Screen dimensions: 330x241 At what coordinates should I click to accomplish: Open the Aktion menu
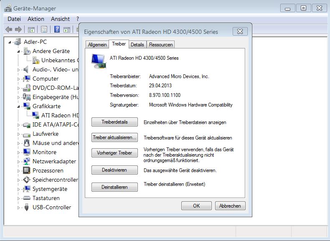[x=36, y=19]
